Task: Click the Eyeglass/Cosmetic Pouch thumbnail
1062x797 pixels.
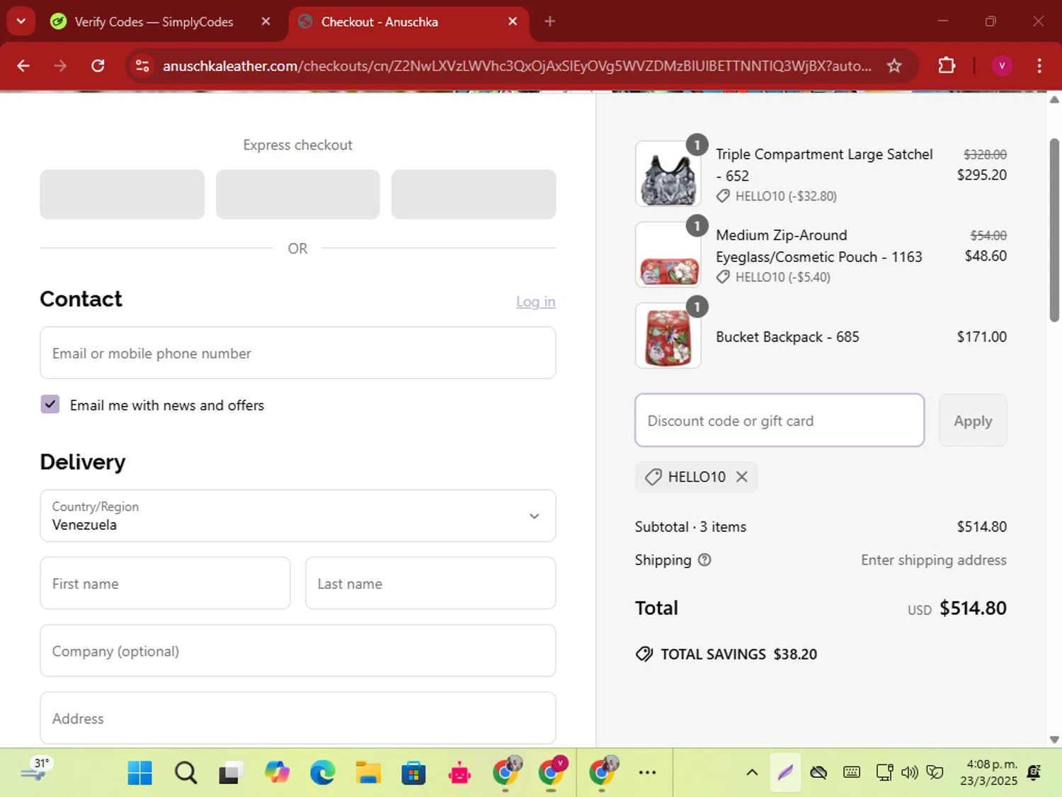Action: point(668,255)
